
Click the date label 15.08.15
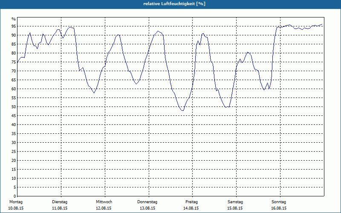point(235,208)
